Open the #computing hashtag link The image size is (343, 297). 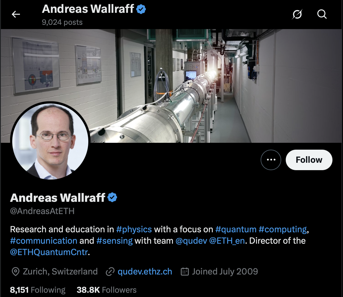(283, 229)
